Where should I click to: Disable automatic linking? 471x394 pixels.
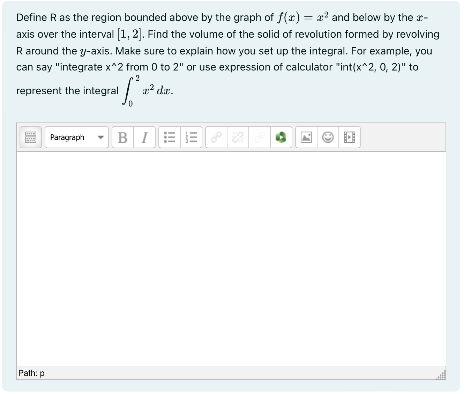coord(260,137)
